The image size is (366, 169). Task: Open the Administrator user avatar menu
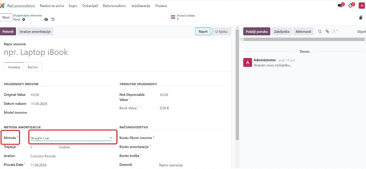(x=361, y=6)
